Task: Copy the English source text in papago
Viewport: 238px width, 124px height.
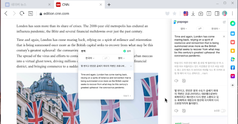Action: (184, 81)
